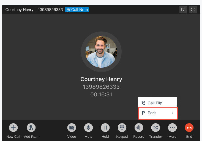
Task: Enter fullscreen mode via corner icon
Action: (193, 10)
